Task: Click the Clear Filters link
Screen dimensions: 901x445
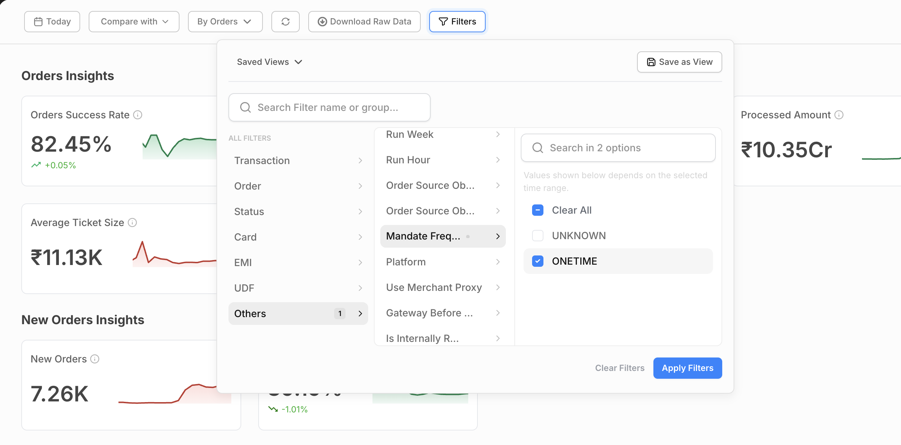Action: point(619,368)
